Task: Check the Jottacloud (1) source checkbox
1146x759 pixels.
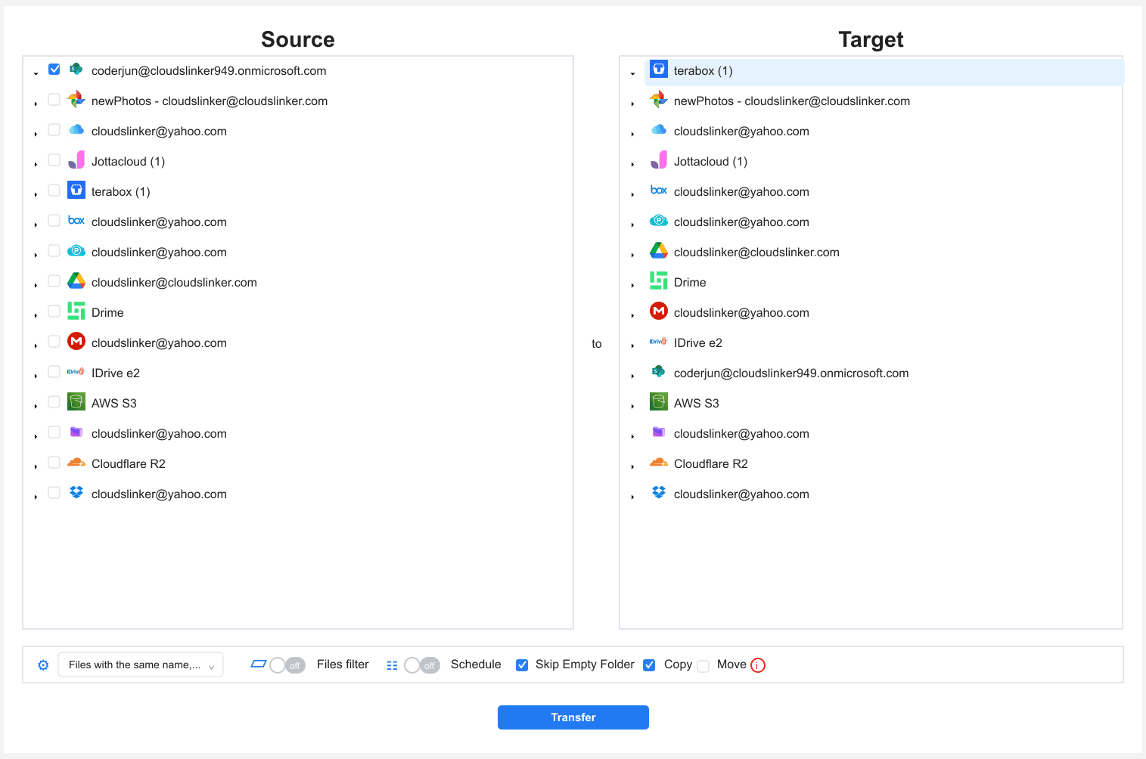Action: coord(54,160)
